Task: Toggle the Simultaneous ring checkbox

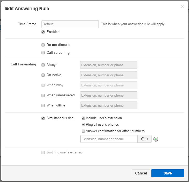Action: click(x=43, y=118)
